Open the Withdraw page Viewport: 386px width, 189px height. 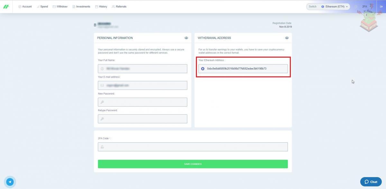pyautogui.click(x=60, y=6)
